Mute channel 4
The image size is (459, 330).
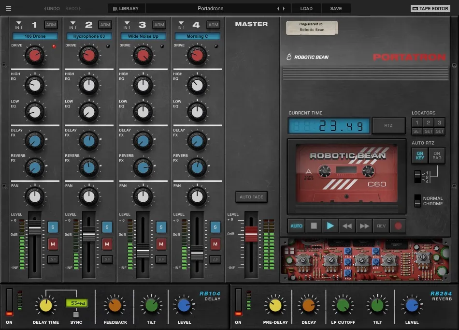tap(215, 244)
